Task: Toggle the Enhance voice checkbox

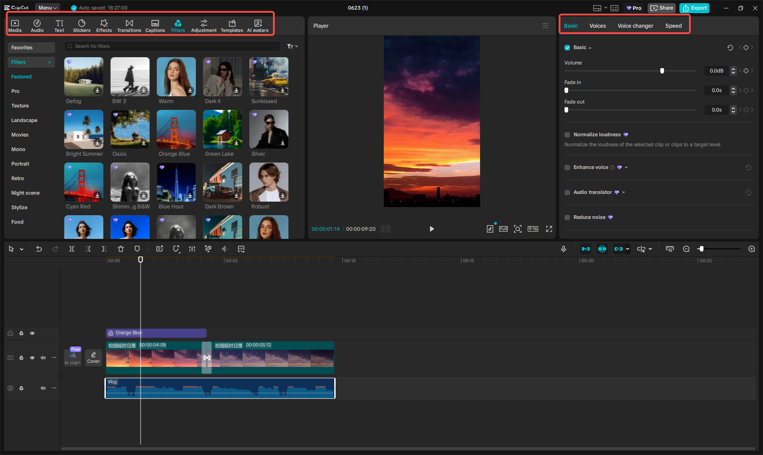Action: pos(567,167)
